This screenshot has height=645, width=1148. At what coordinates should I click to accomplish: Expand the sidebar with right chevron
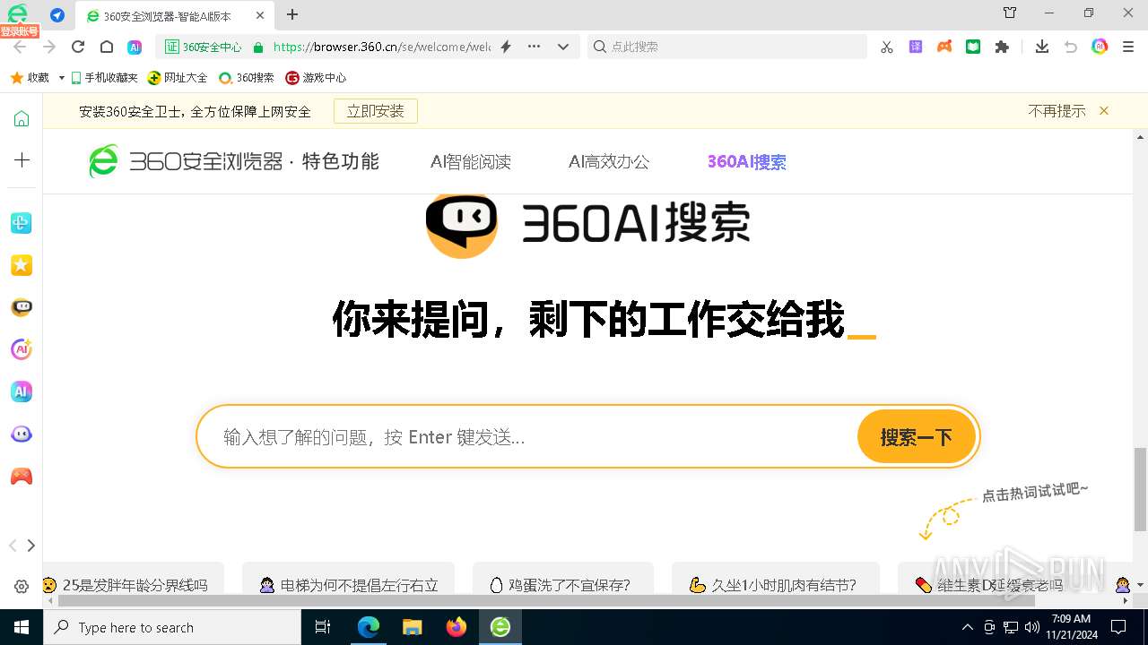(31, 546)
